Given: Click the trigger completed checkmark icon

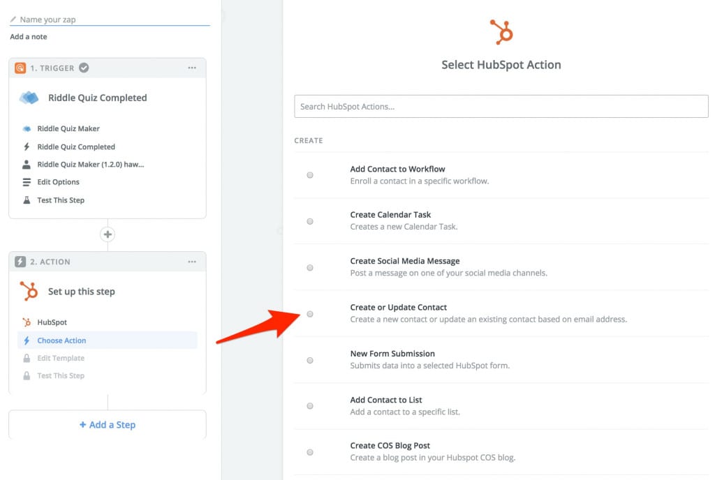Looking at the screenshot, I should pyautogui.click(x=84, y=68).
